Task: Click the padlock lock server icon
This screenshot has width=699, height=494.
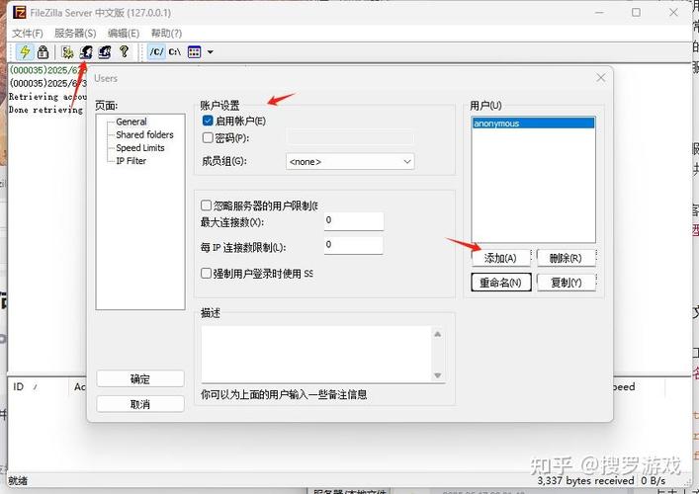Action: coord(43,52)
